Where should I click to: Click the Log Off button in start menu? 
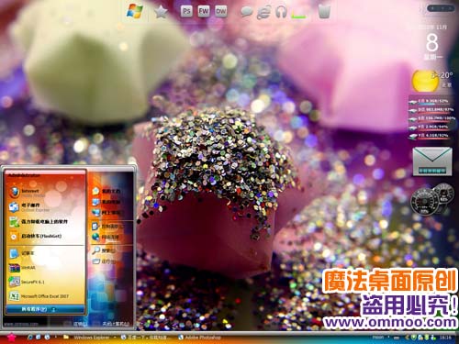[76, 324]
